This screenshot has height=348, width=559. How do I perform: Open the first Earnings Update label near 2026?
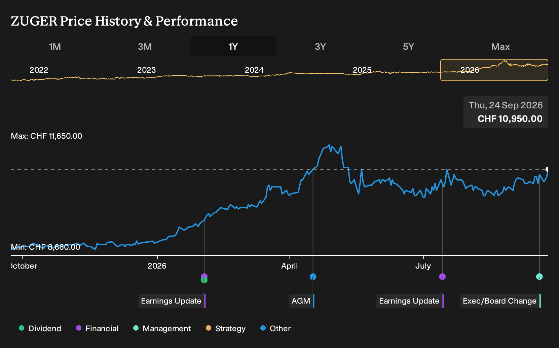pos(172,301)
